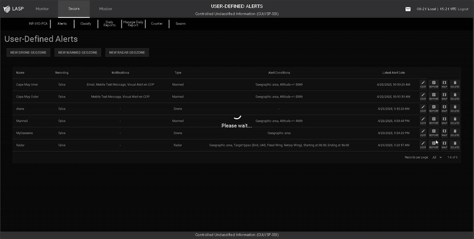Switch to the Secure tab
Image resolution: width=474 pixels, height=239 pixels.
[73, 9]
